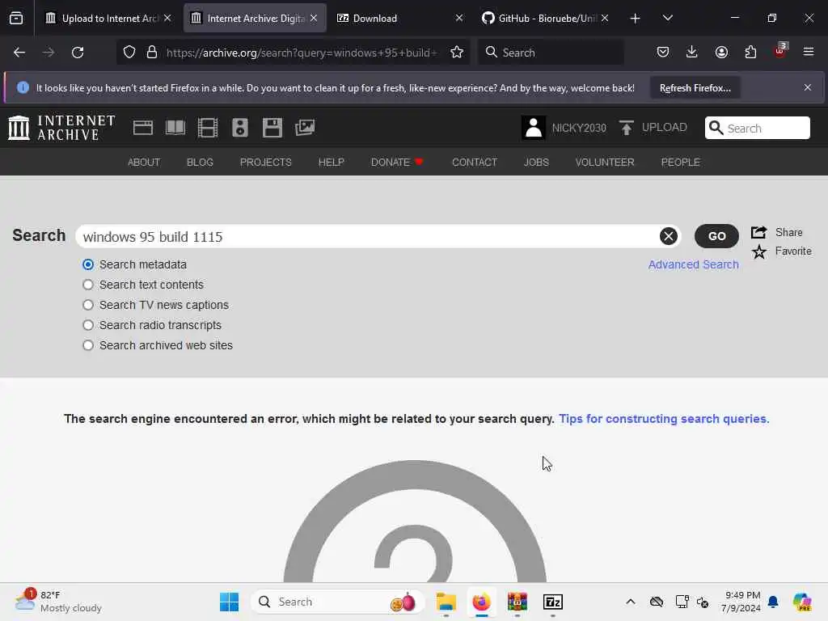The height and width of the screenshot is (621, 828).
Task: Open Advanced Search link
Action: pyautogui.click(x=693, y=264)
